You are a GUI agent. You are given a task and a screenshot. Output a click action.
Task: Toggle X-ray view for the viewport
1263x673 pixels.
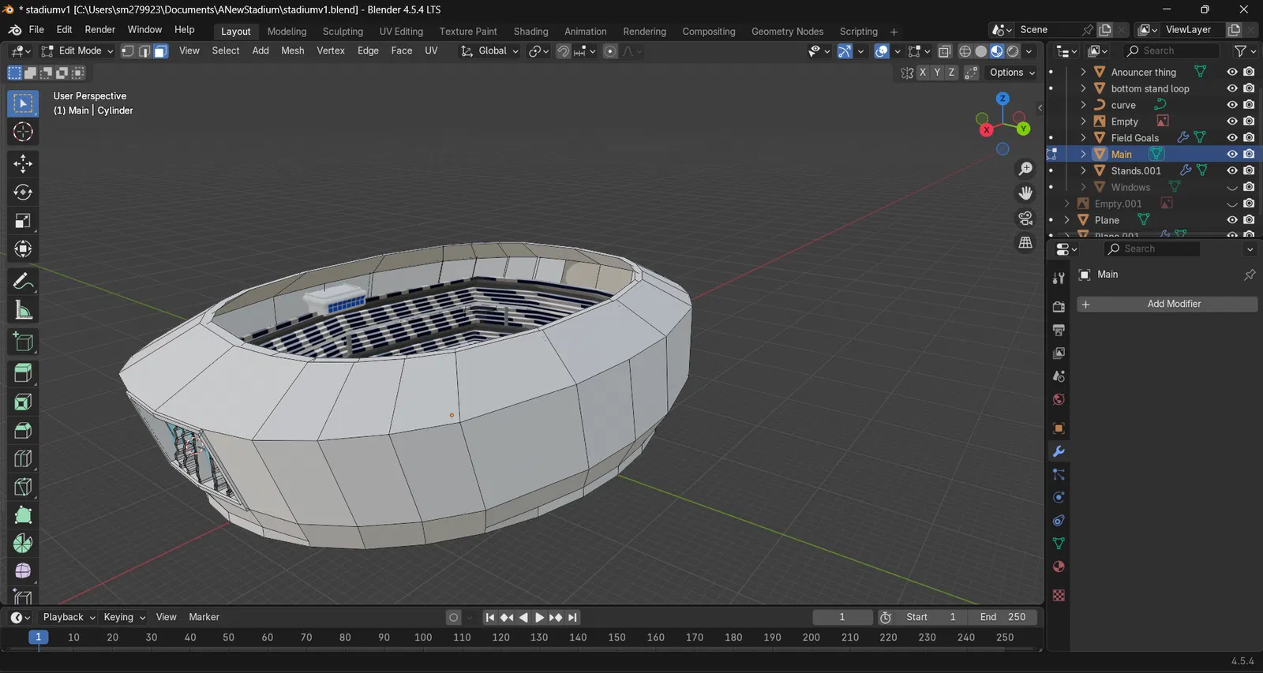tap(944, 51)
